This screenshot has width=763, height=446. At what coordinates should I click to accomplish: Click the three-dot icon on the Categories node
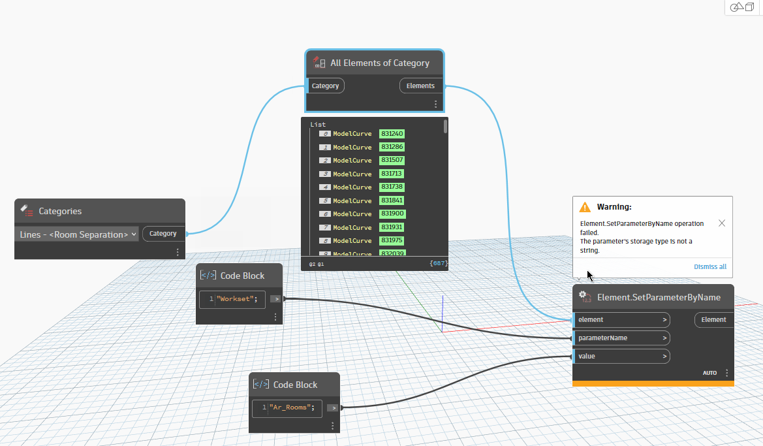pos(178,251)
